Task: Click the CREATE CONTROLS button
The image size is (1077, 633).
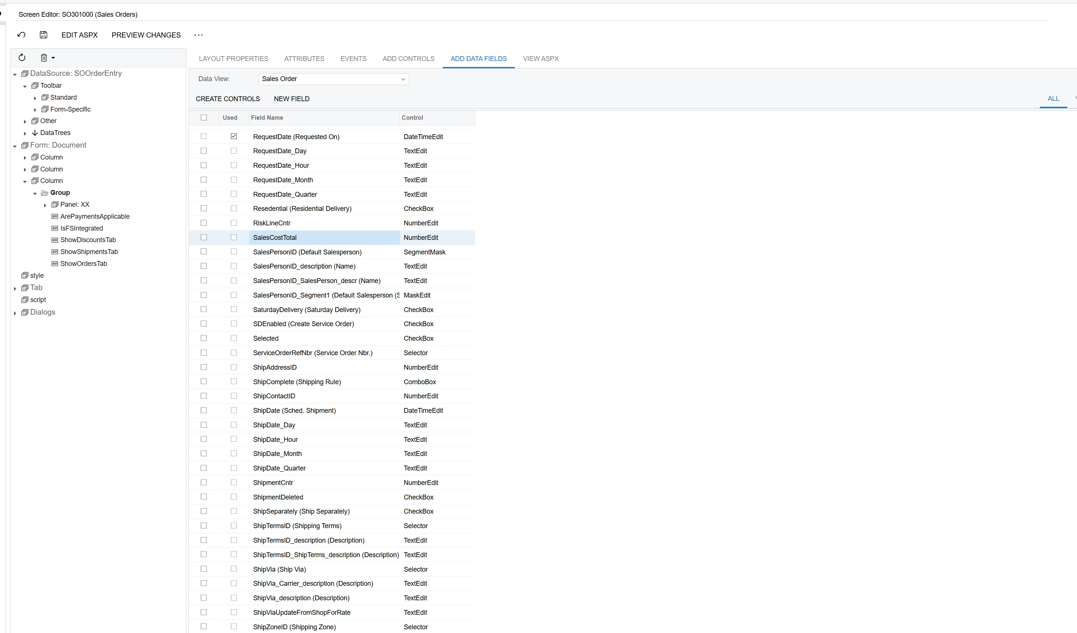Action: tap(227, 99)
